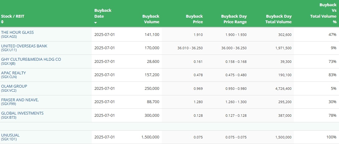Select ticker code (SGX:XJB)
This screenshot has height=144, width=339.
8,63
